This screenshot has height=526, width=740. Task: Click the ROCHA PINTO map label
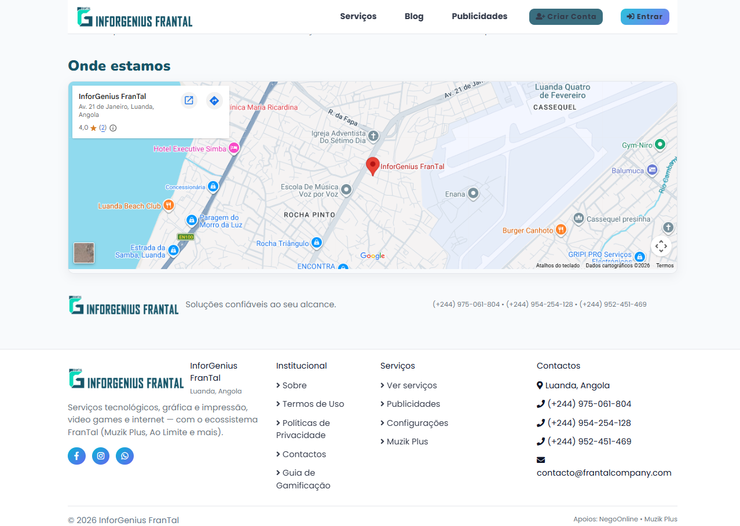(x=309, y=215)
